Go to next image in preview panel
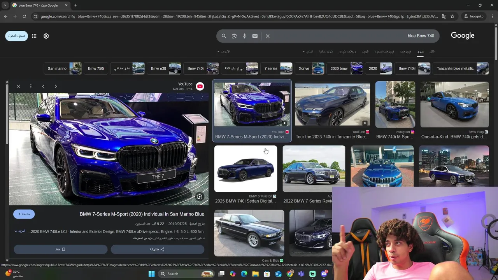 (x=56, y=86)
